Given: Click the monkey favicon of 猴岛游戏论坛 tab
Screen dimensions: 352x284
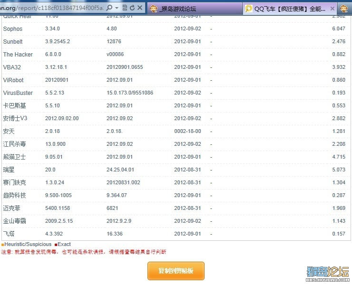Looking at the screenshot, I should (x=154, y=9).
